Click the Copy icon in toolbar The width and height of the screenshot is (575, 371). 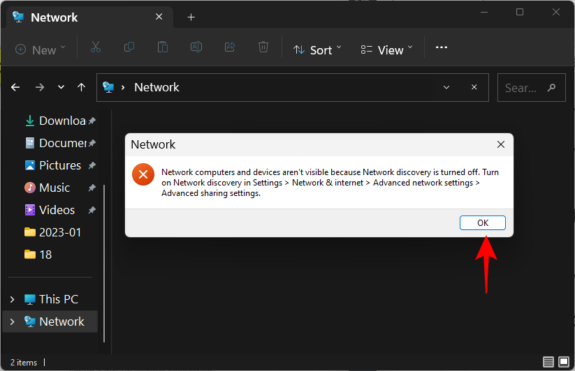[129, 47]
